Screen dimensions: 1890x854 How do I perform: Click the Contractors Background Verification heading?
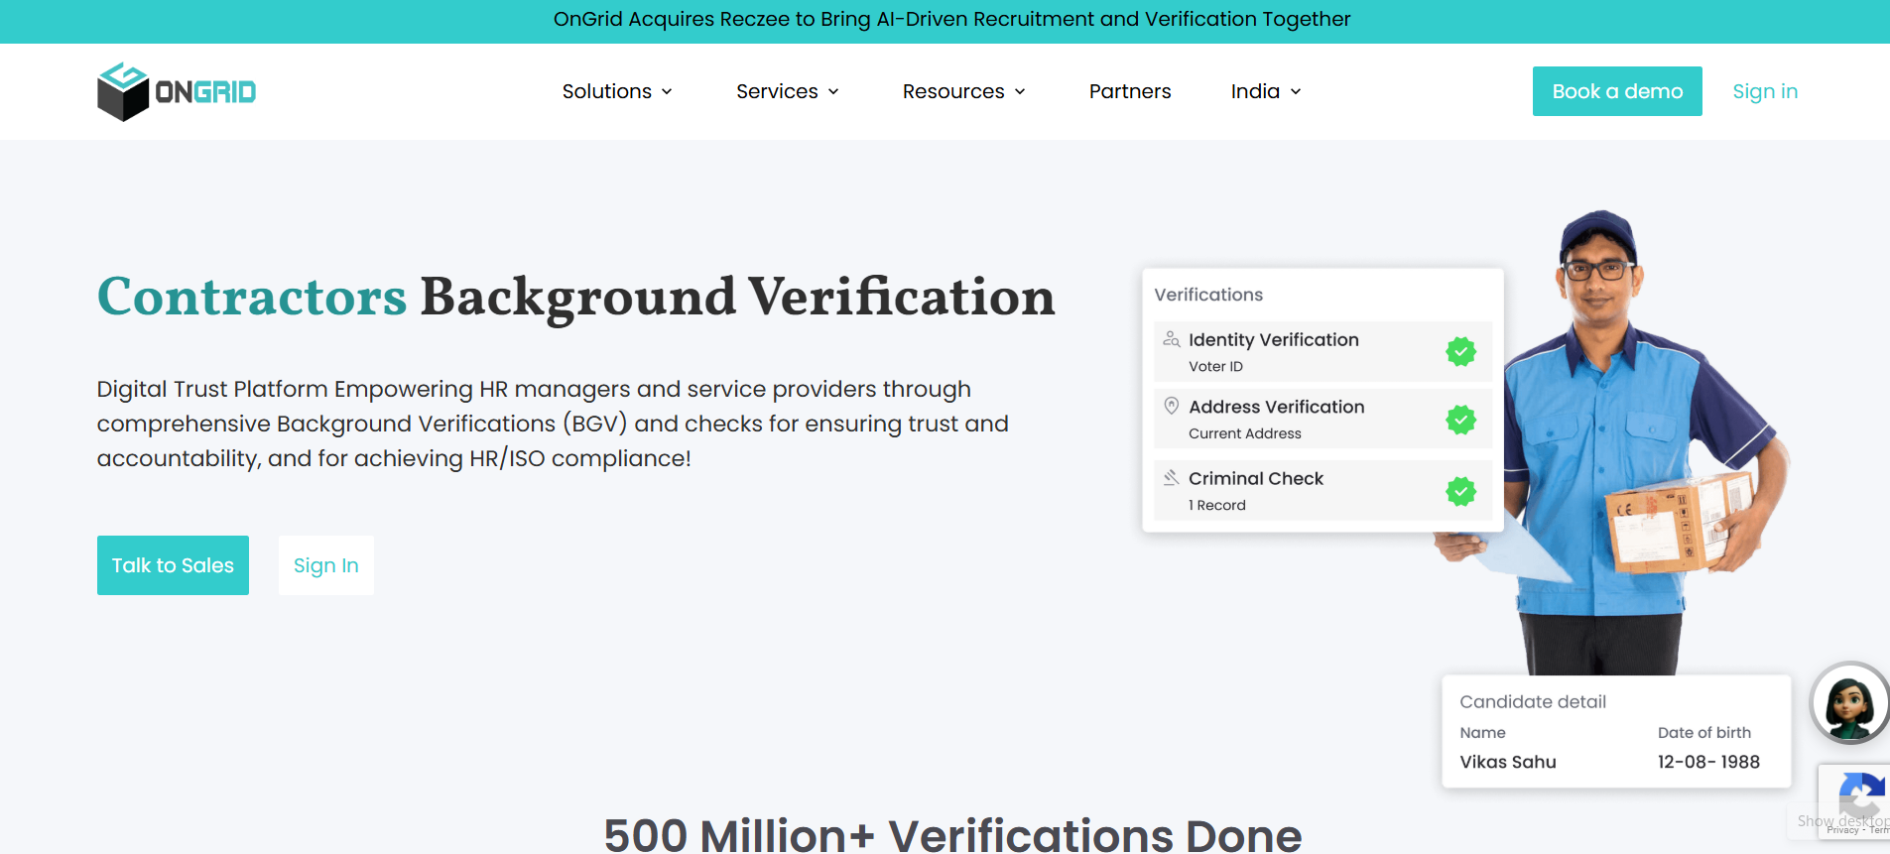[576, 297]
